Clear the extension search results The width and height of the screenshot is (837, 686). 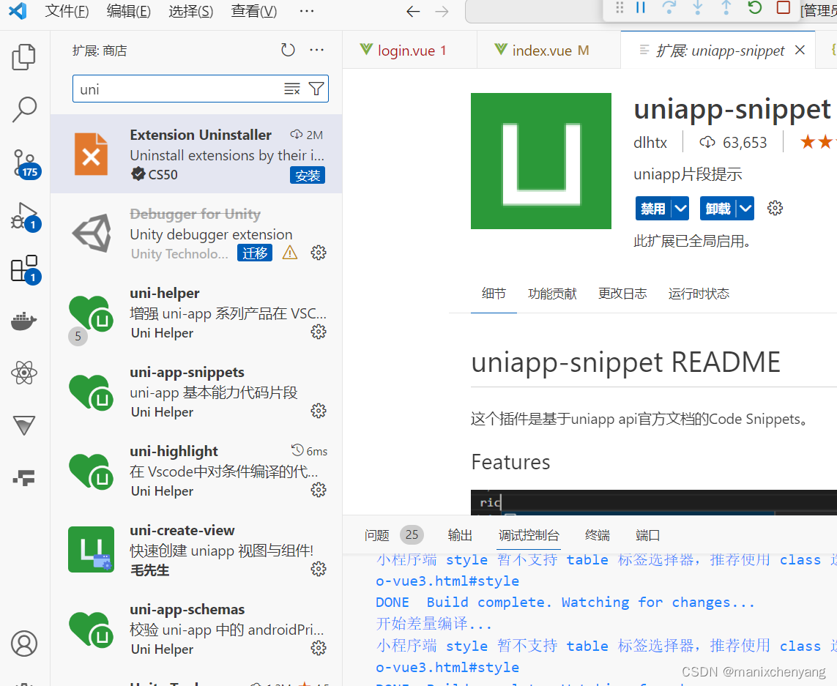point(292,89)
